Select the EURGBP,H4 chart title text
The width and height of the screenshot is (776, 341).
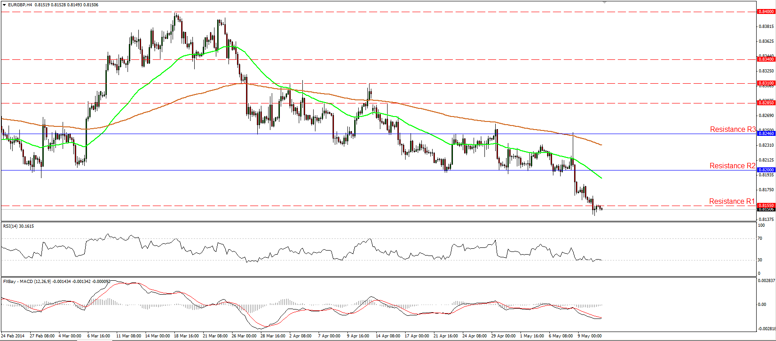[20, 5]
